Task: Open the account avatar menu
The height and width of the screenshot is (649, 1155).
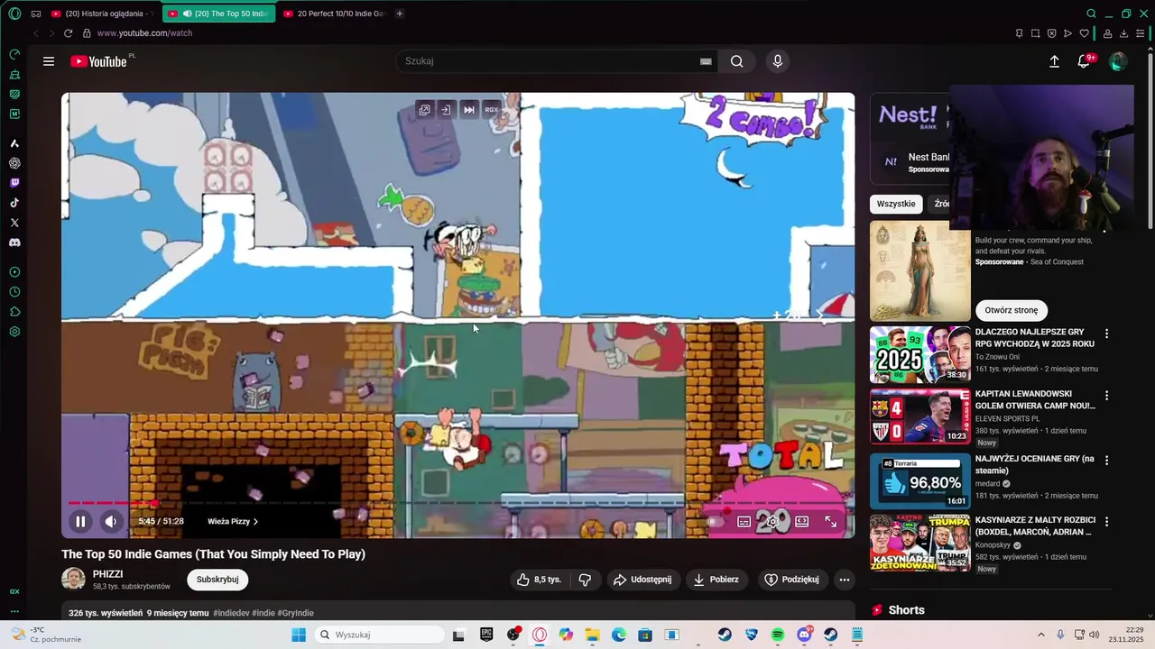Action: click(1118, 61)
